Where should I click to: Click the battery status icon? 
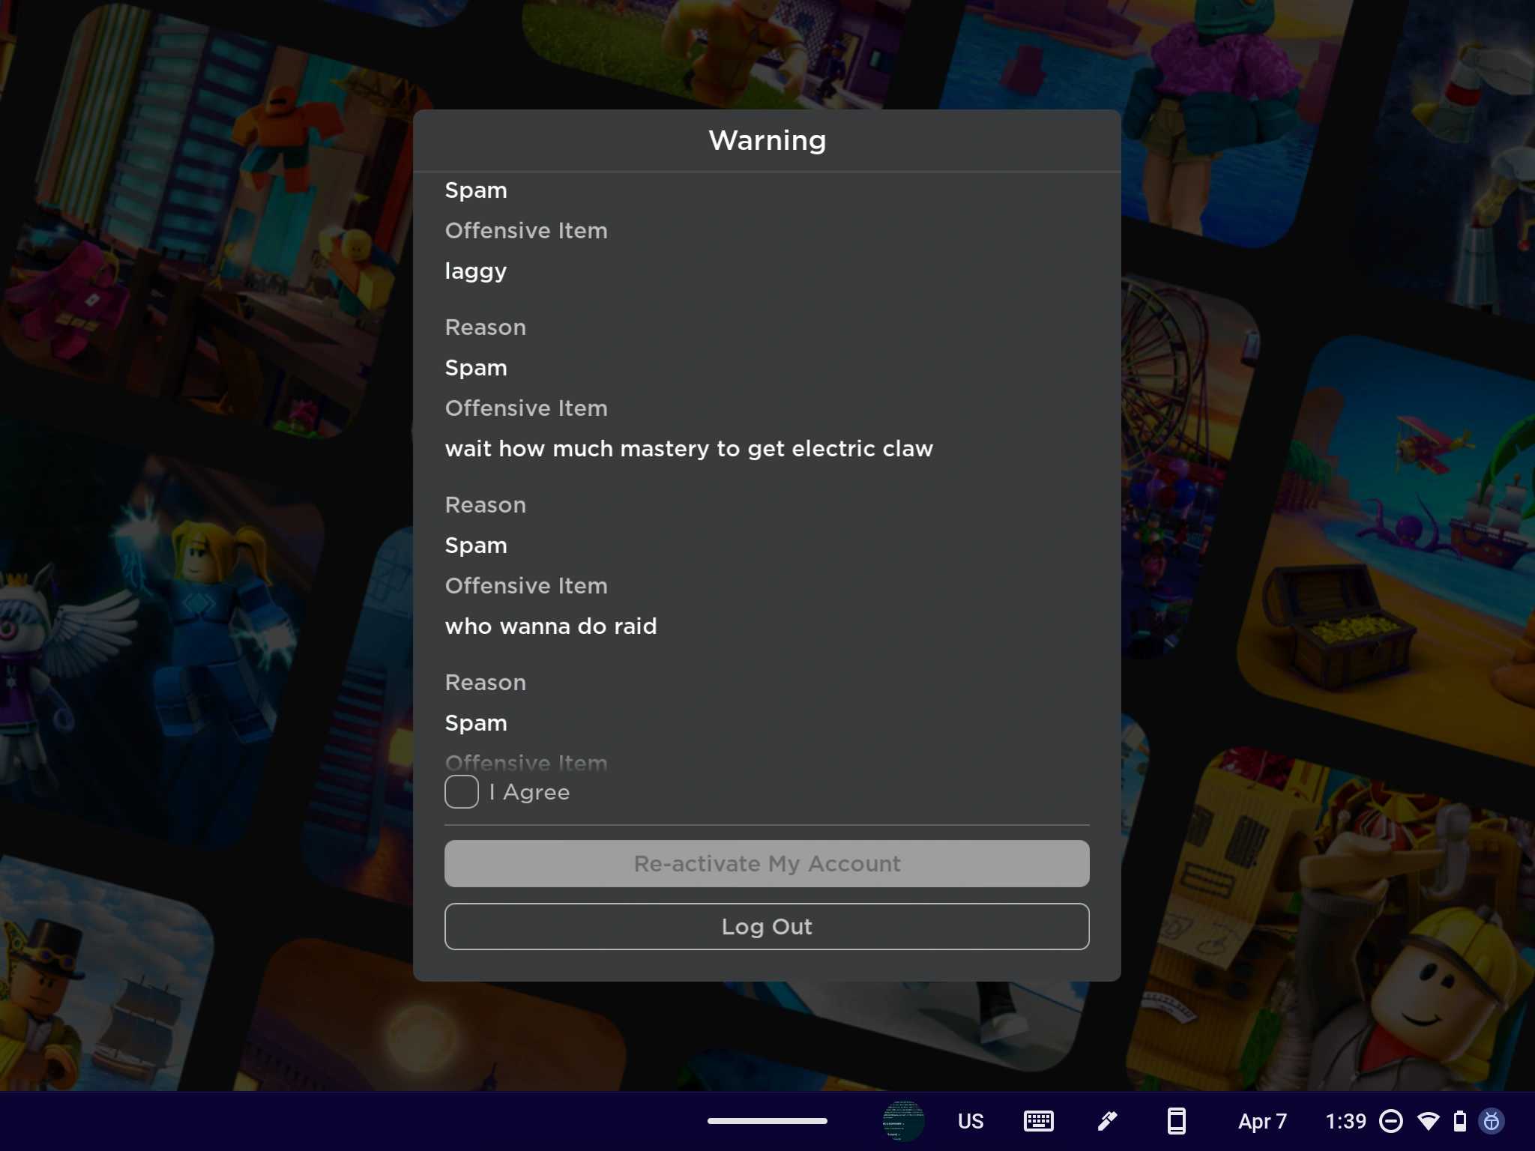point(1459,1121)
